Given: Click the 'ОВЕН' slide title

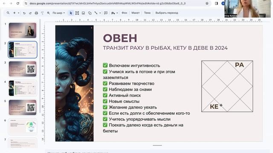Looking at the screenshot, I should pos(120,38).
